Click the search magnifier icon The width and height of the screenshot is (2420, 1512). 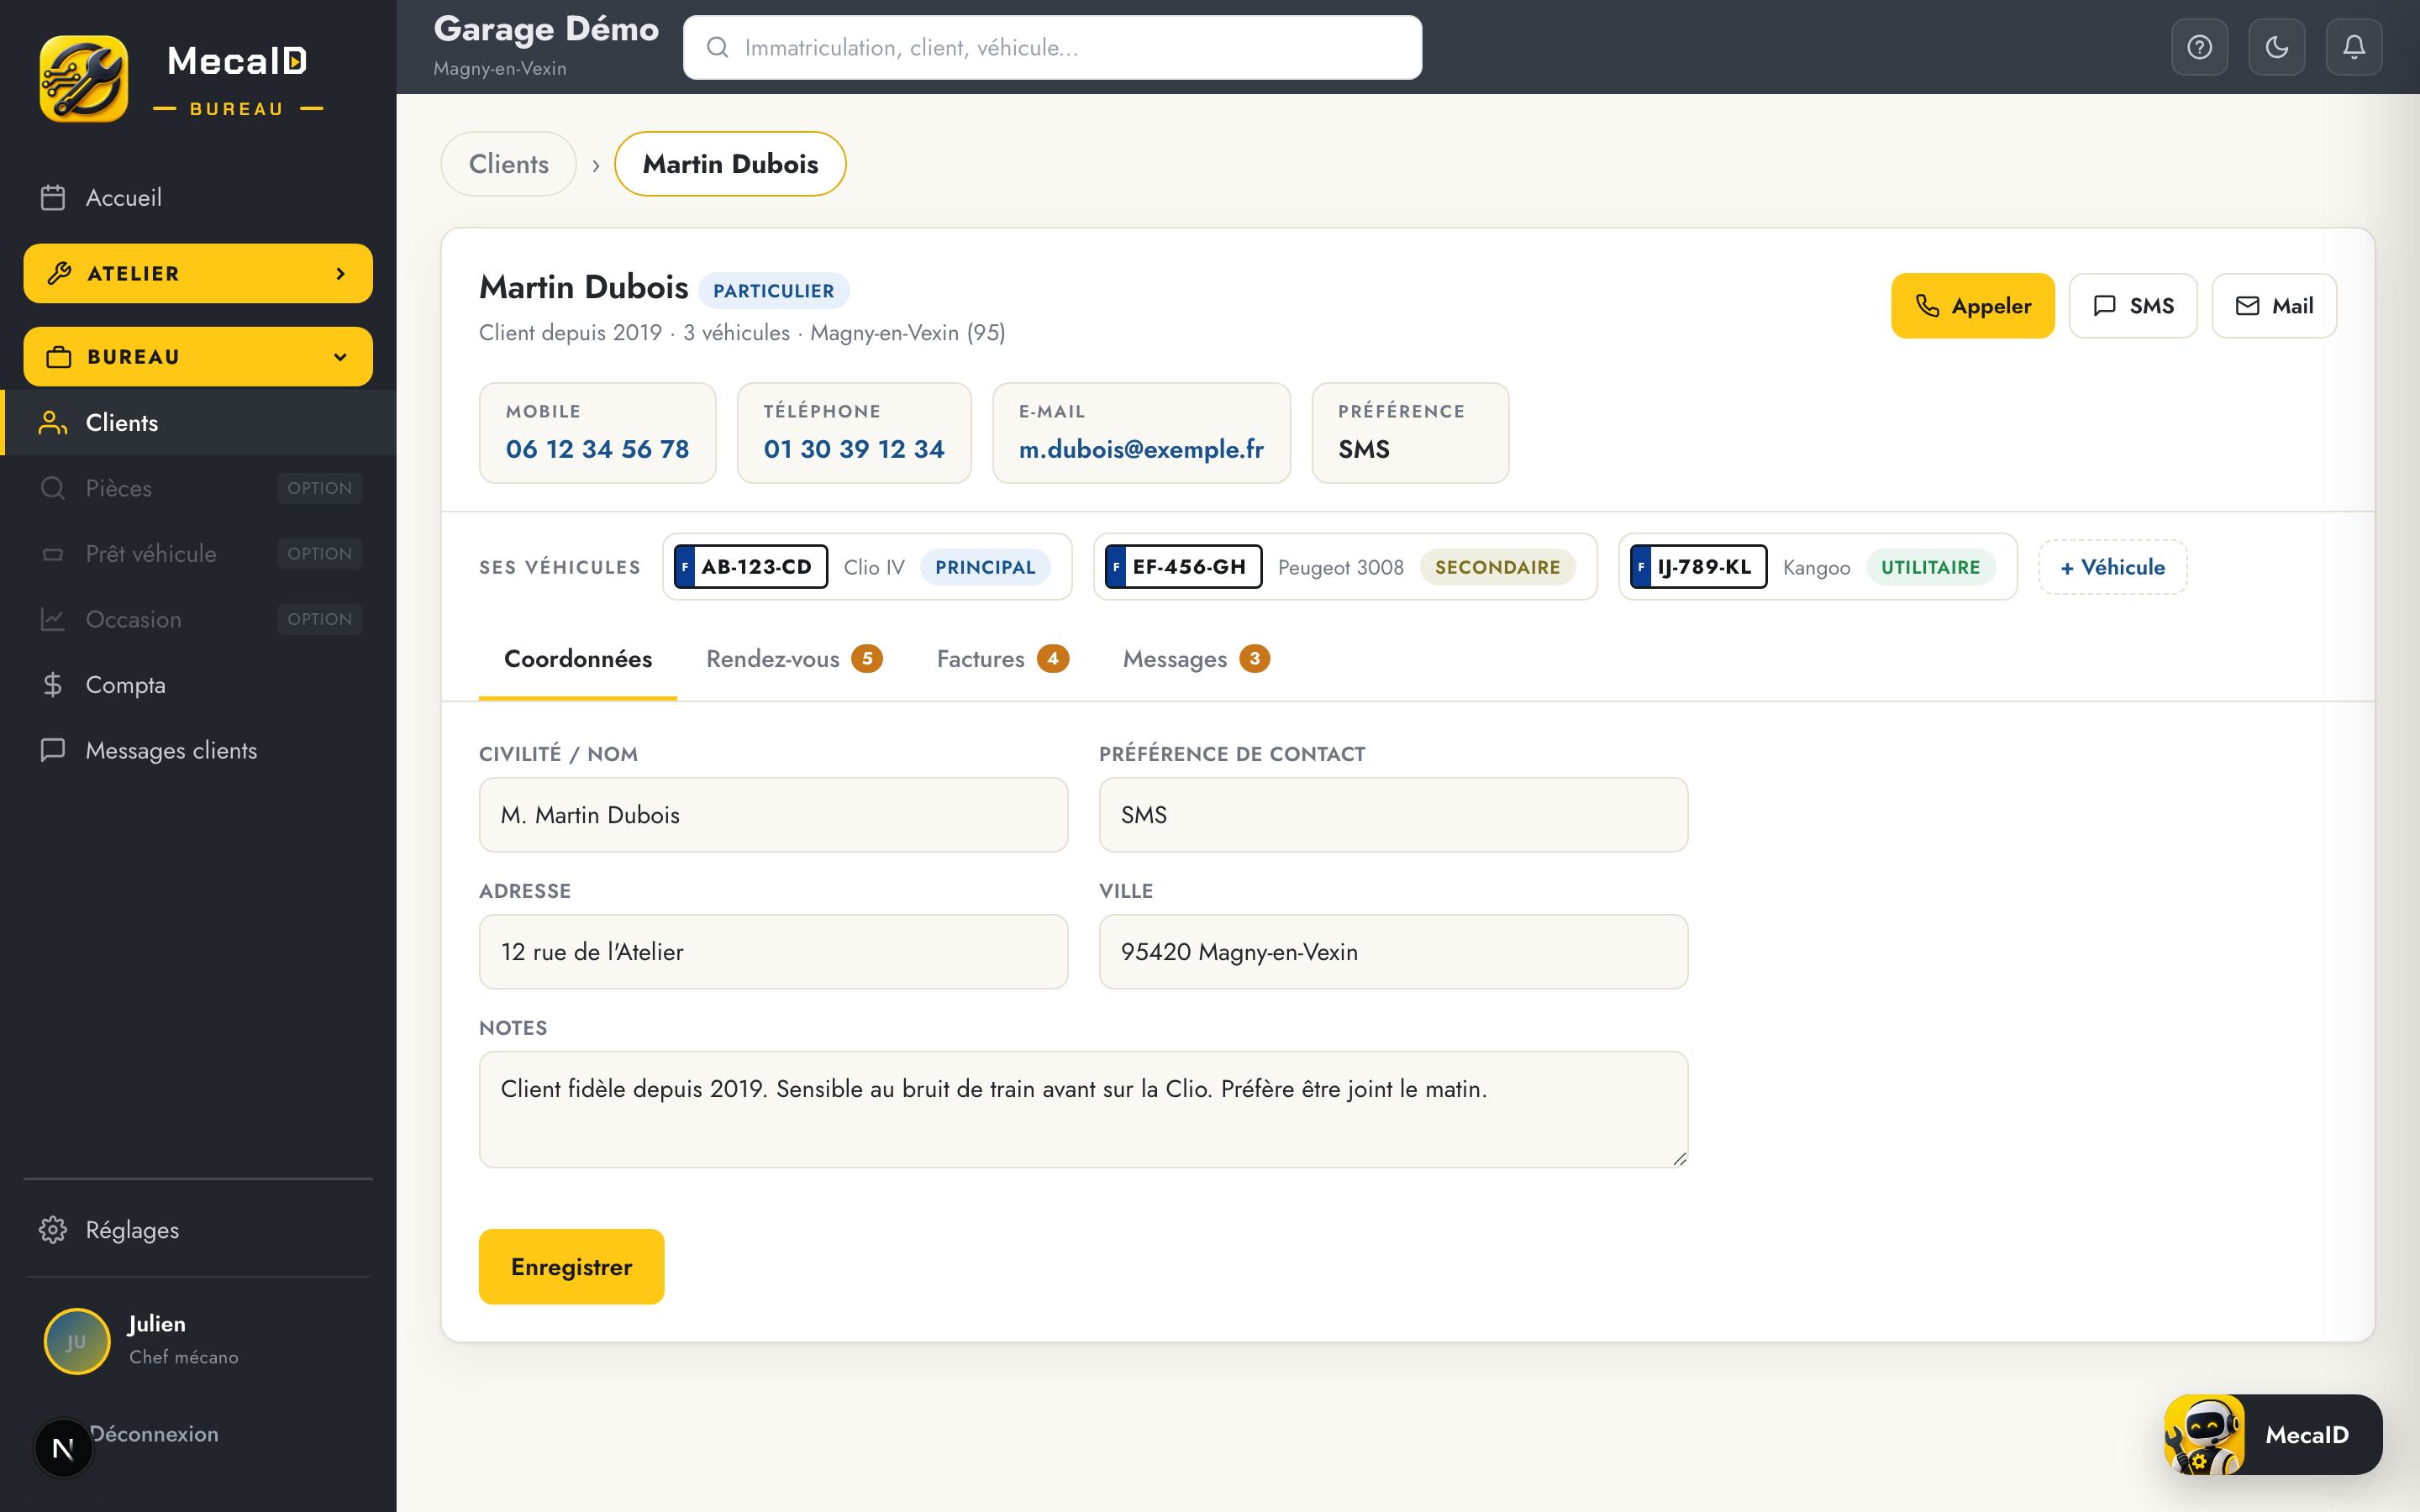[x=717, y=47]
